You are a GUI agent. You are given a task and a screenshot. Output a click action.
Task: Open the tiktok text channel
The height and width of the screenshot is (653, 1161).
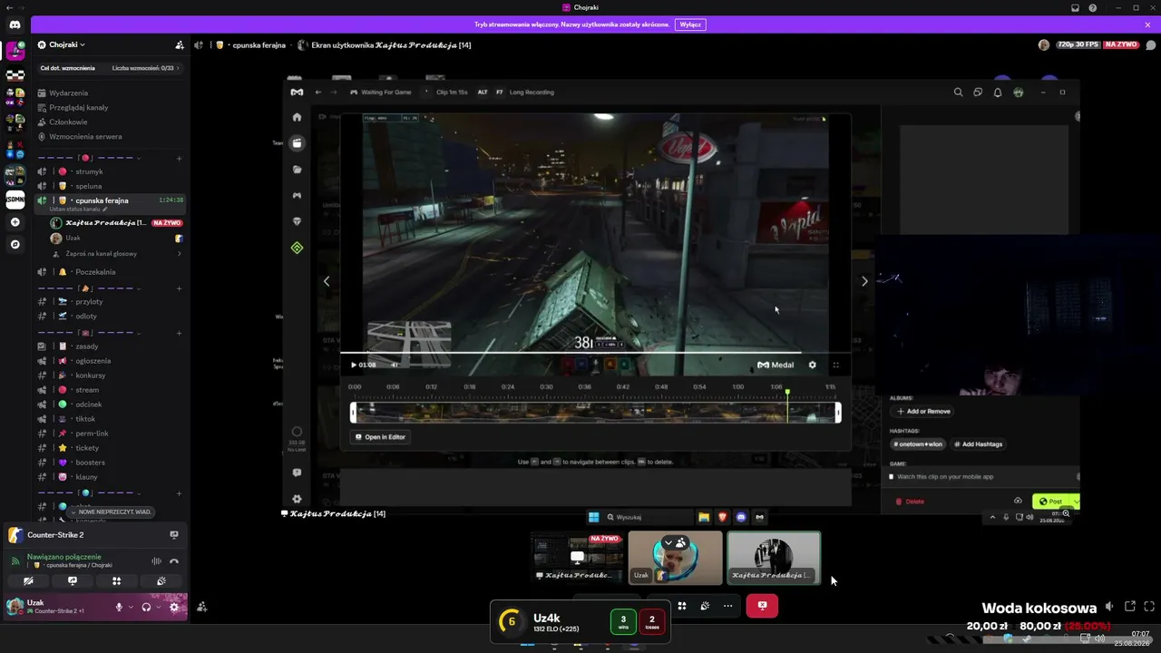tap(110, 419)
